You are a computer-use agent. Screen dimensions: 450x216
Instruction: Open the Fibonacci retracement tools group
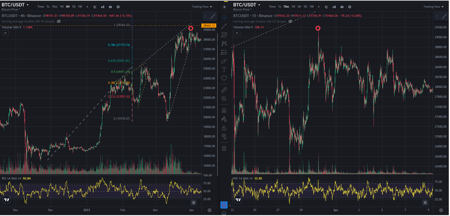tap(224, 35)
